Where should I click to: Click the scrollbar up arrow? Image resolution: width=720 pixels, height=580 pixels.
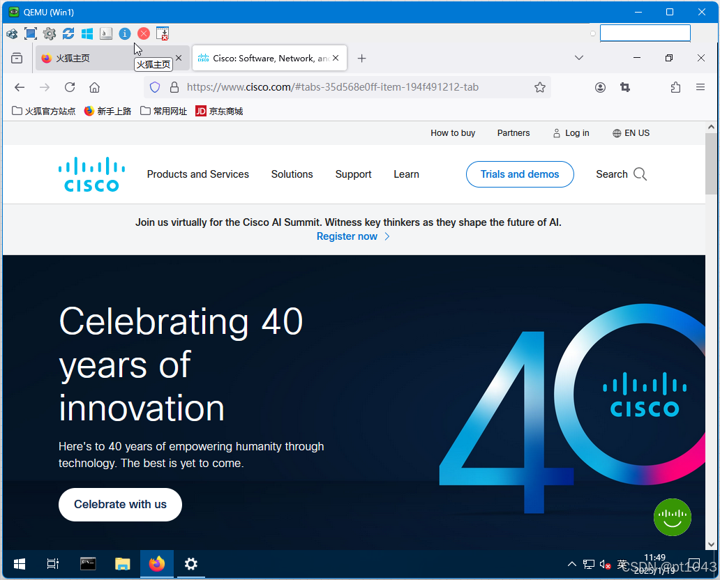pos(711,127)
